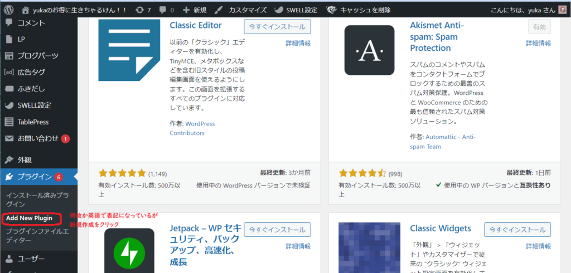Image resolution: width=571 pixels, height=273 pixels.
Task: Open the site home icon link
Action: (26, 10)
